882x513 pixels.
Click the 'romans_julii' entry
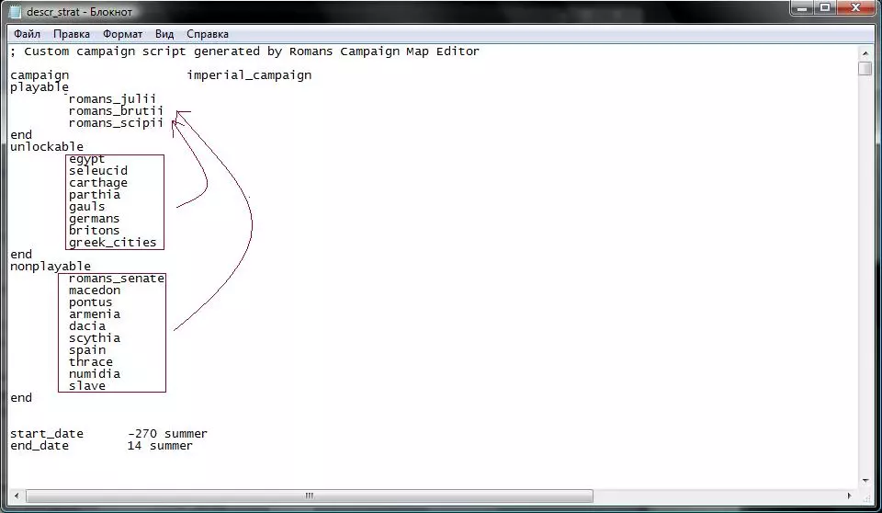[112, 99]
